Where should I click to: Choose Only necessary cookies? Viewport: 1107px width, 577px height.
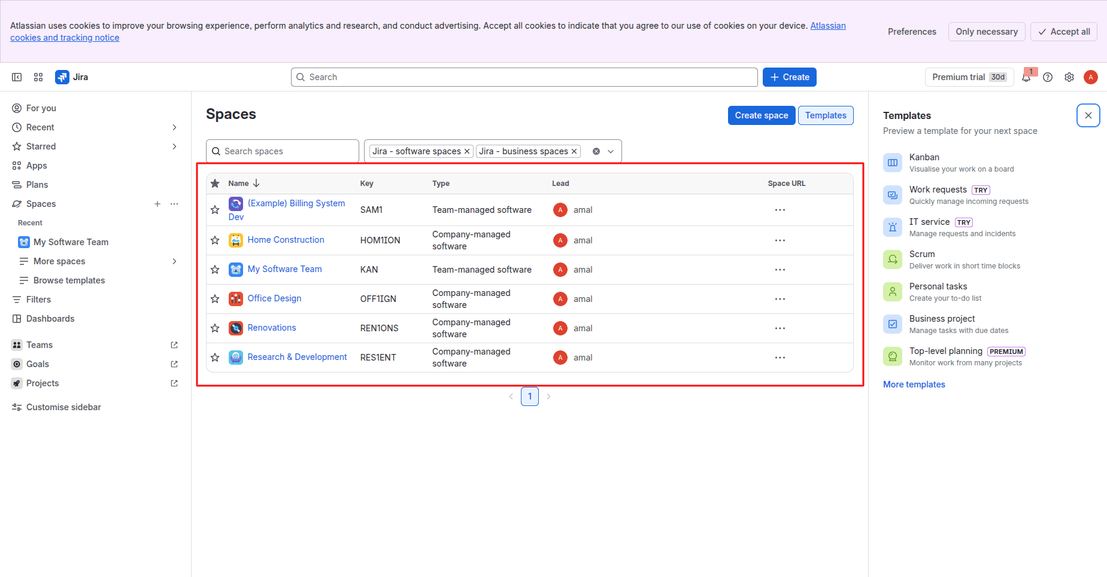click(x=987, y=32)
